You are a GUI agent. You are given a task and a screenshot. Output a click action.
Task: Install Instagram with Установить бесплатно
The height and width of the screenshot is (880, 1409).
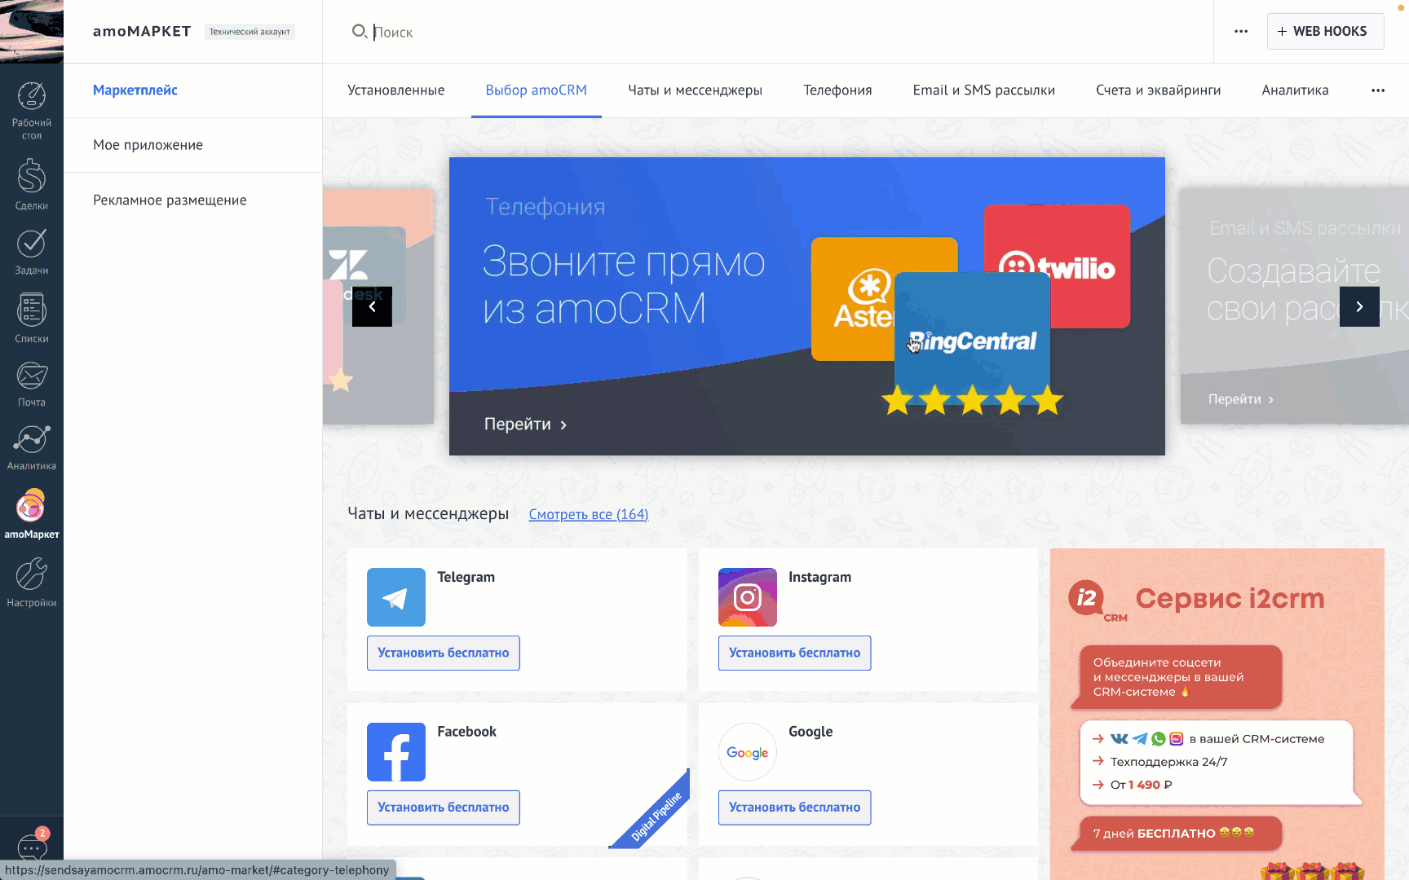click(794, 653)
